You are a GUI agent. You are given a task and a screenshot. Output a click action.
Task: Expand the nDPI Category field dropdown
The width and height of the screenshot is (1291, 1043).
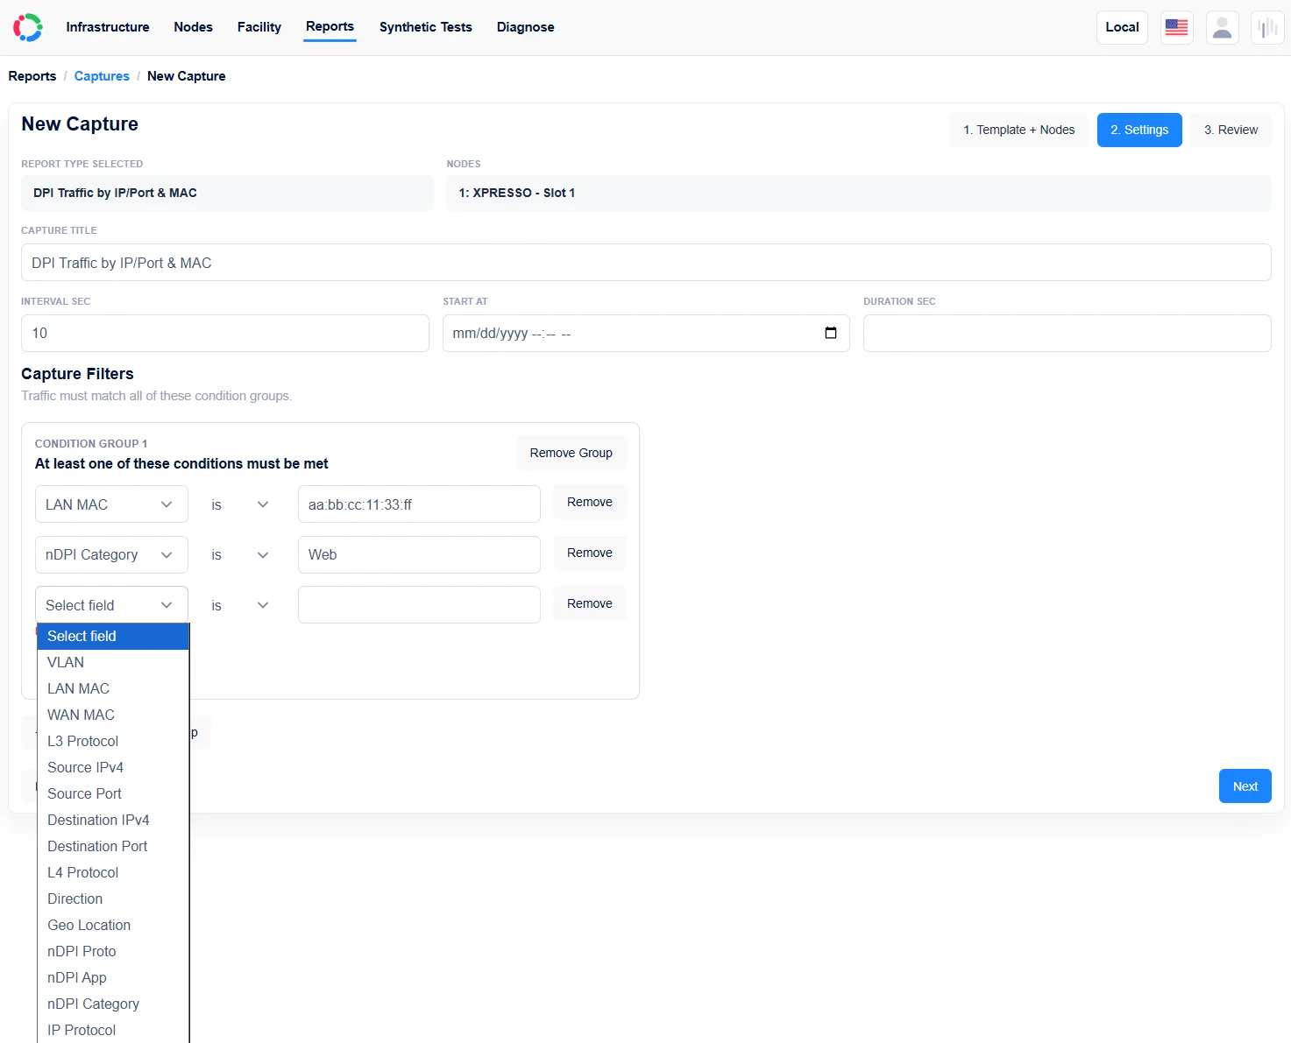click(111, 555)
